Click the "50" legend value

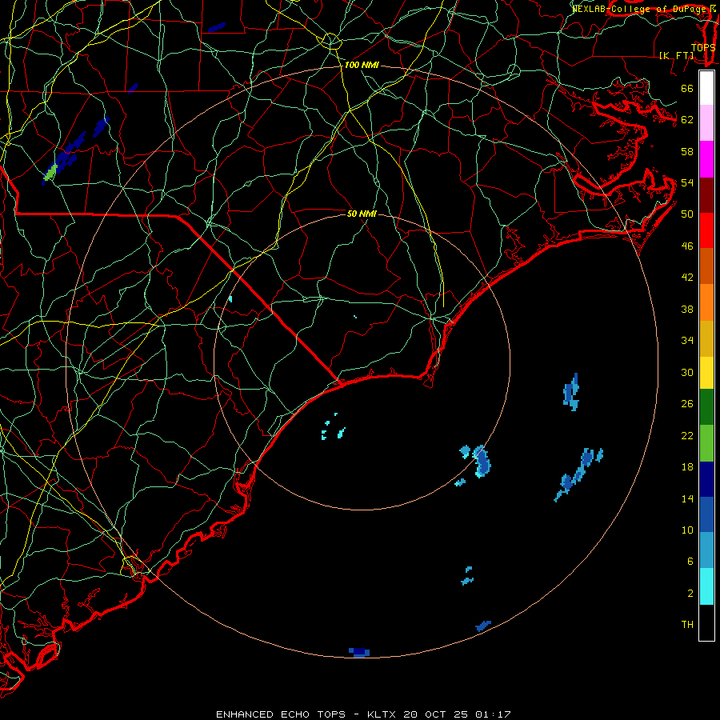[687, 214]
